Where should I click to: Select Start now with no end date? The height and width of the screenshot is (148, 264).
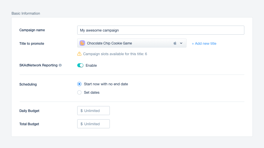(79, 84)
